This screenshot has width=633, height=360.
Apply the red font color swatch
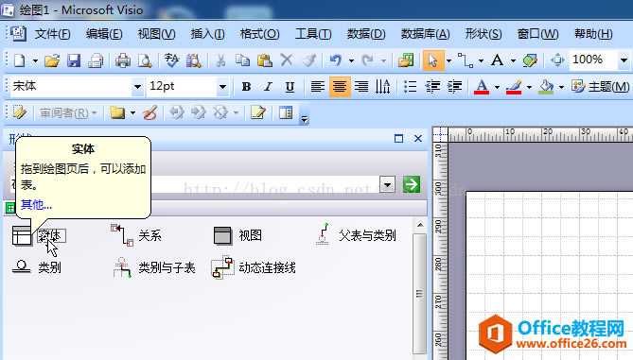pyautogui.click(x=482, y=87)
